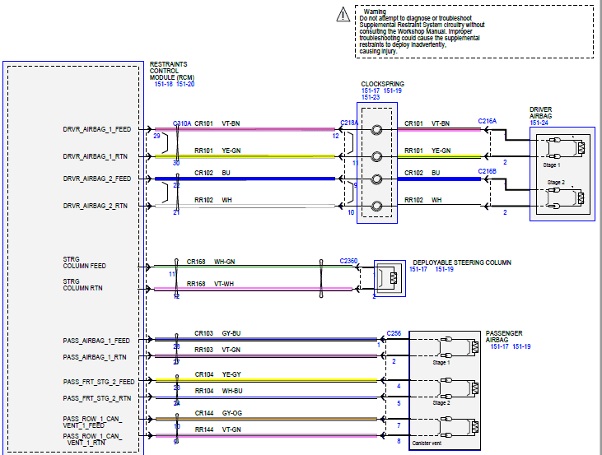The width and height of the screenshot is (602, 455).
Task: Open the 151-23 reference under Clockspring
Action: [x=371, y=97]
